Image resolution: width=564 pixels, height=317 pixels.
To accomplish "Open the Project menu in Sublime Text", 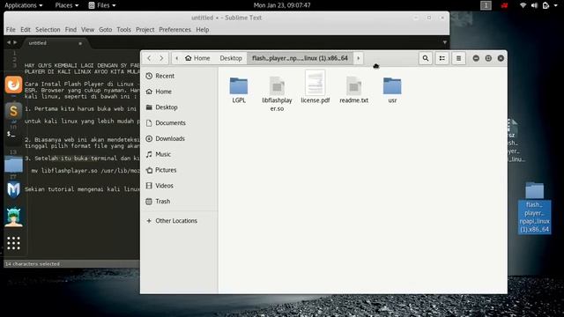I will coord(145,29).
